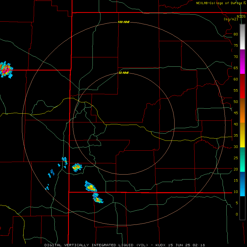Click the gray-white segment of the VIL scale
The height and width of the screenshot is (247, 247).
tap(242, 37)
